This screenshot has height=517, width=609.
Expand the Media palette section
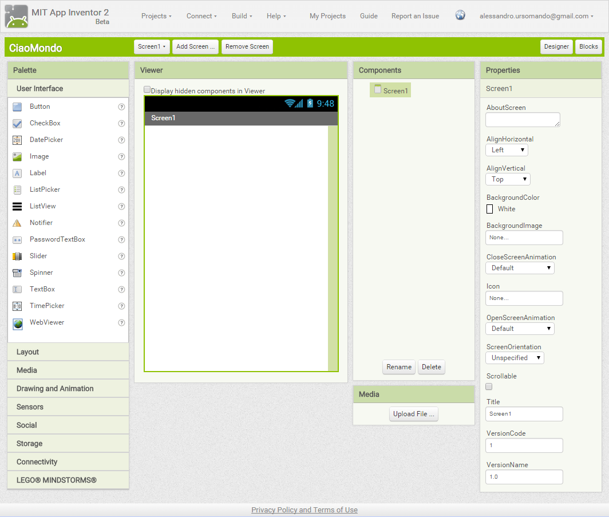(x=68, y=370)
